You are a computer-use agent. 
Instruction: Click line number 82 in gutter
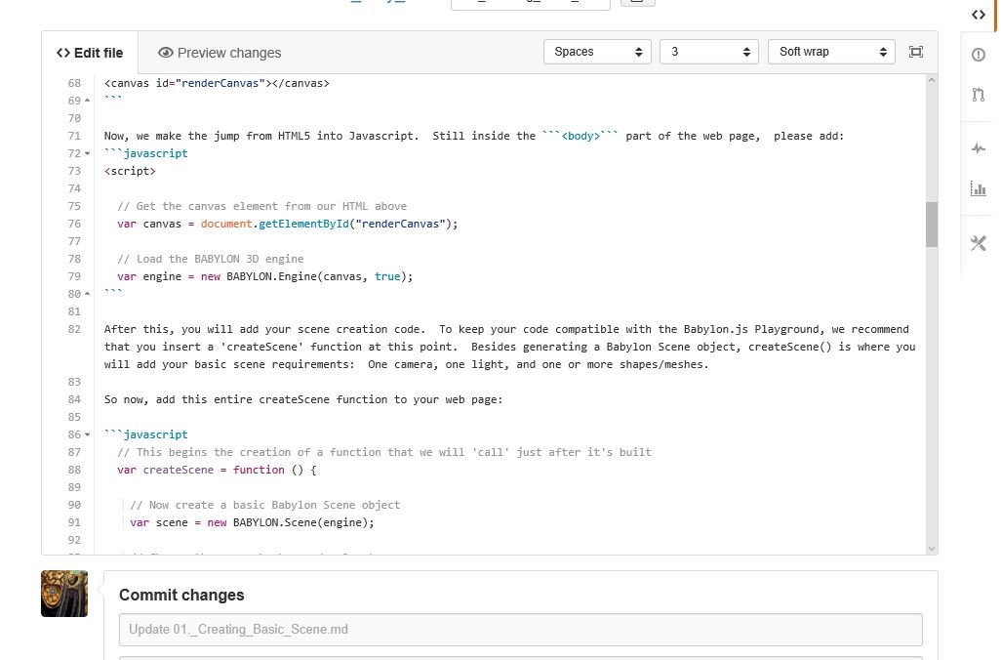[74, 329]
